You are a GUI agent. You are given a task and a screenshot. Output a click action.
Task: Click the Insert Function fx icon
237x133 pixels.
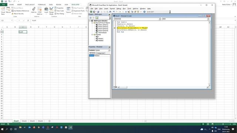28,21
